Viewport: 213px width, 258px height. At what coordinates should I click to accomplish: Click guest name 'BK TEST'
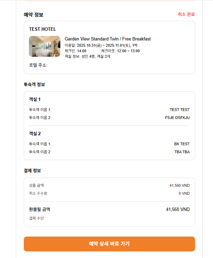pyautogui.click(x=182, y=144)
